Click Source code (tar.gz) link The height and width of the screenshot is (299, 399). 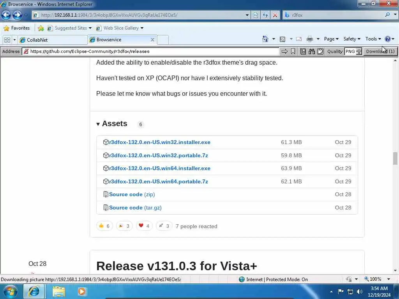pyautogui.click(x=135, y=208)
